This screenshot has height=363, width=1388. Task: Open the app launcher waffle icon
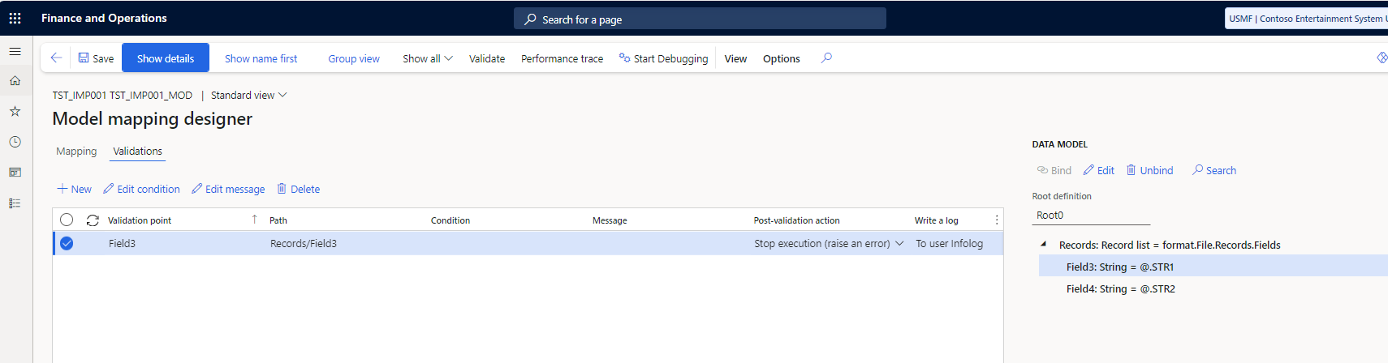(15, 18)
